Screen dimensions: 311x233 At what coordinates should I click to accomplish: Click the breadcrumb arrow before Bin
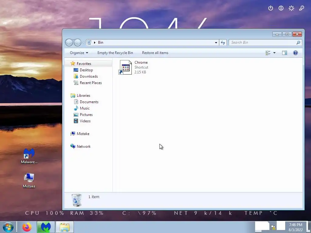tap(95, 42)
